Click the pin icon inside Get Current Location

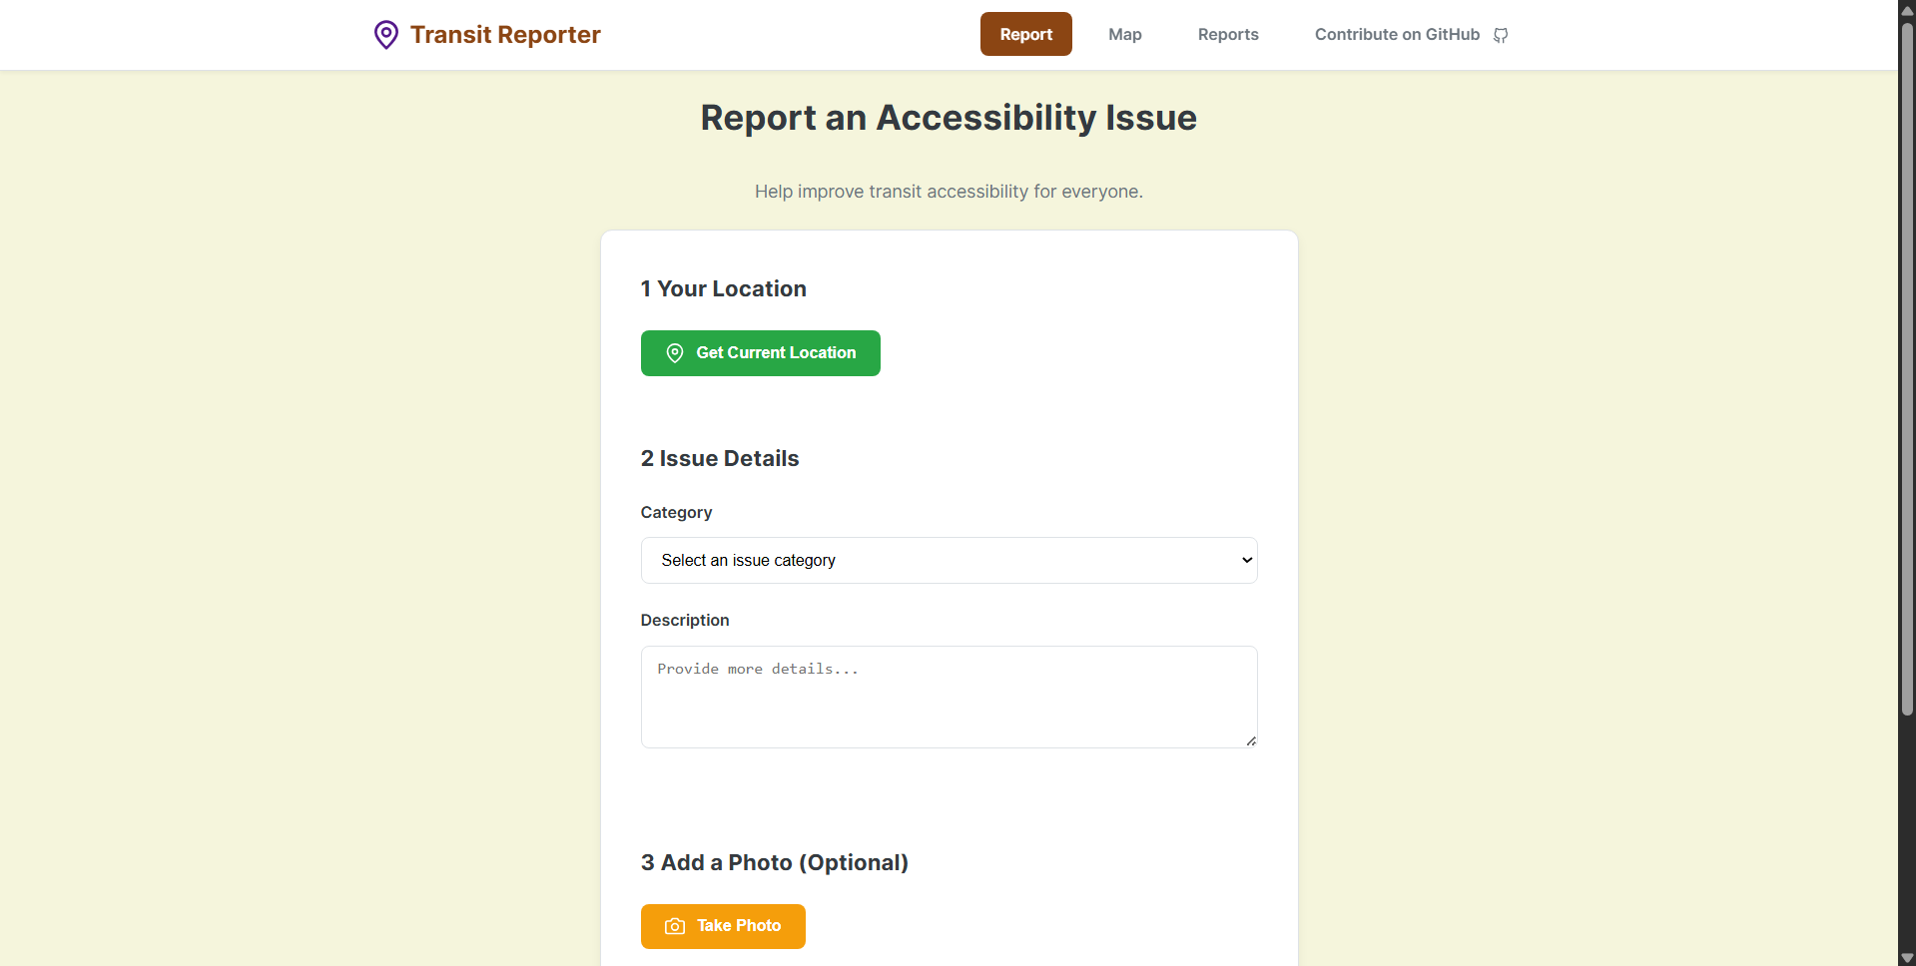tap(675, 353)
